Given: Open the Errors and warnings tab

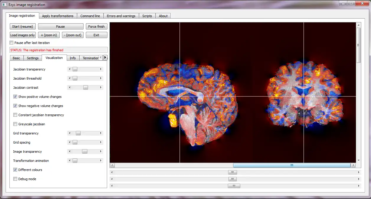Looking at the screenshot, I should 121,16.
